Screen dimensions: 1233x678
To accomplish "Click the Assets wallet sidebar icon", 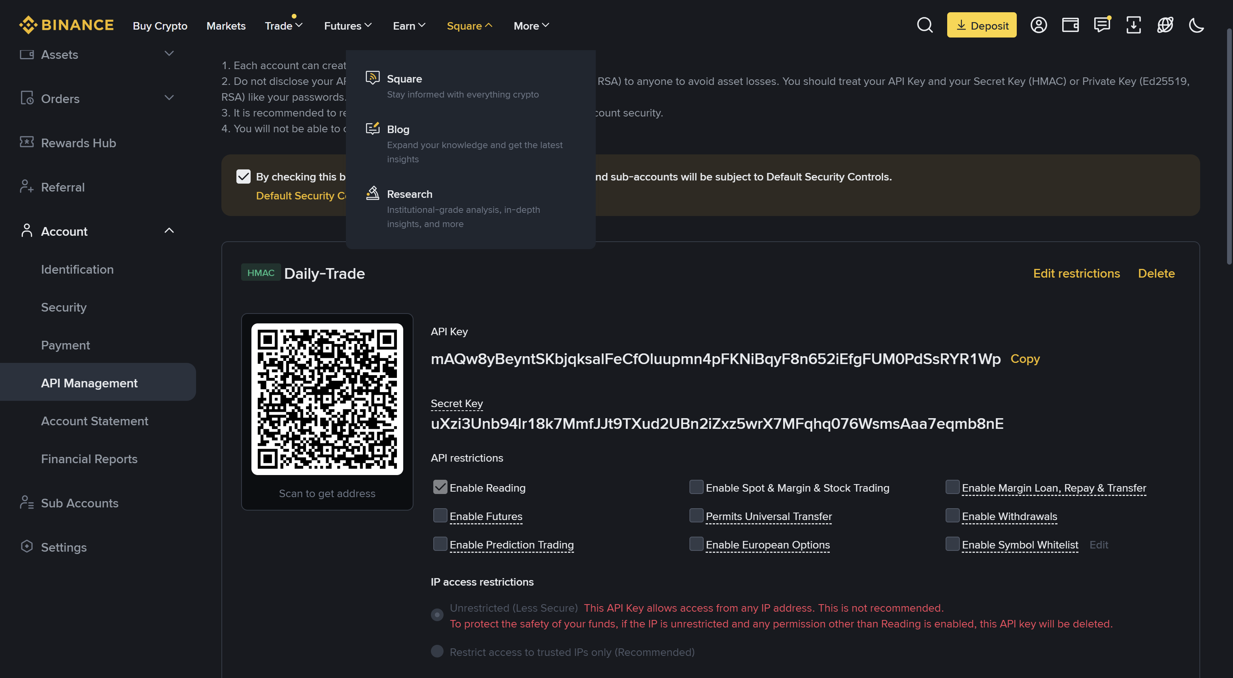I will pos(27,54).
